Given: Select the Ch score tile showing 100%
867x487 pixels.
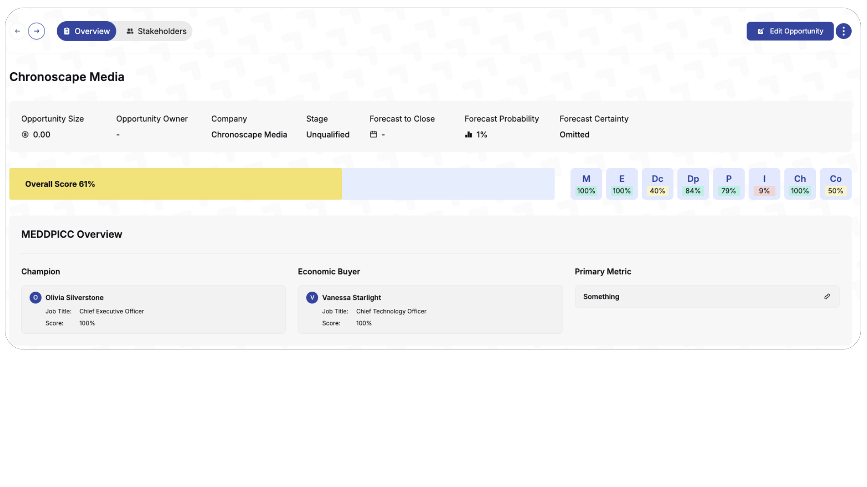Looking at the screenshot, I should pos(800,184).
